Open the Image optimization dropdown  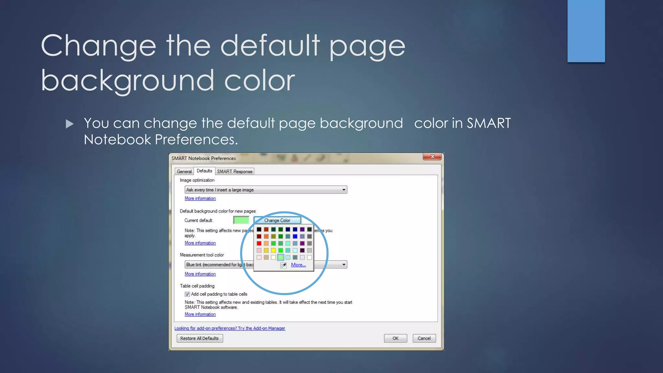pyautogui.click(x=266, y=190)
